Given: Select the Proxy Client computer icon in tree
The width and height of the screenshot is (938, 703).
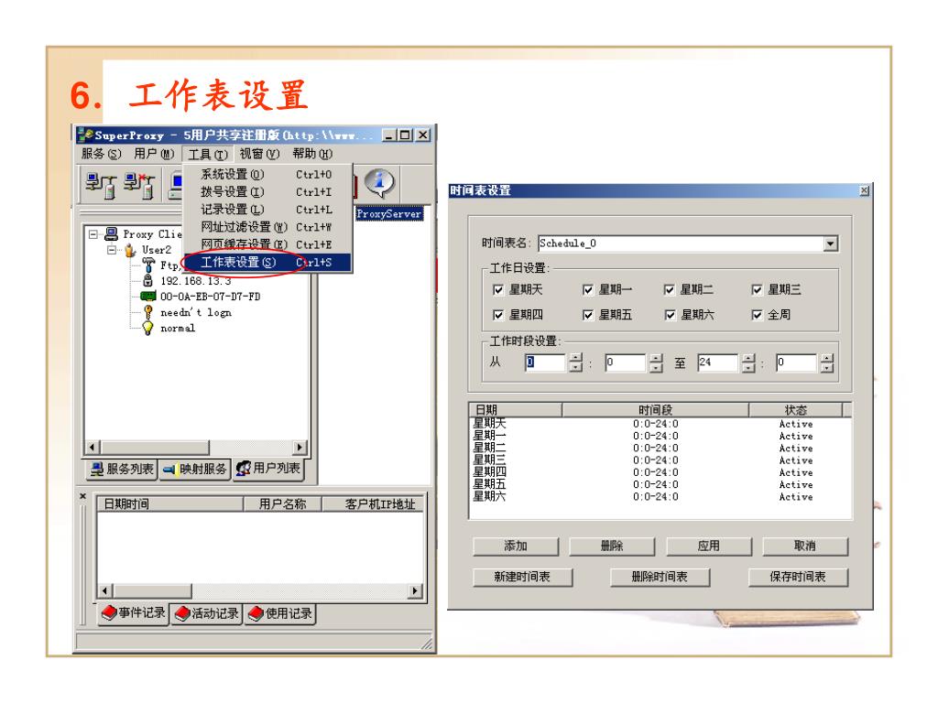Looking at the screenshot, I should click(x=111, y=233).
